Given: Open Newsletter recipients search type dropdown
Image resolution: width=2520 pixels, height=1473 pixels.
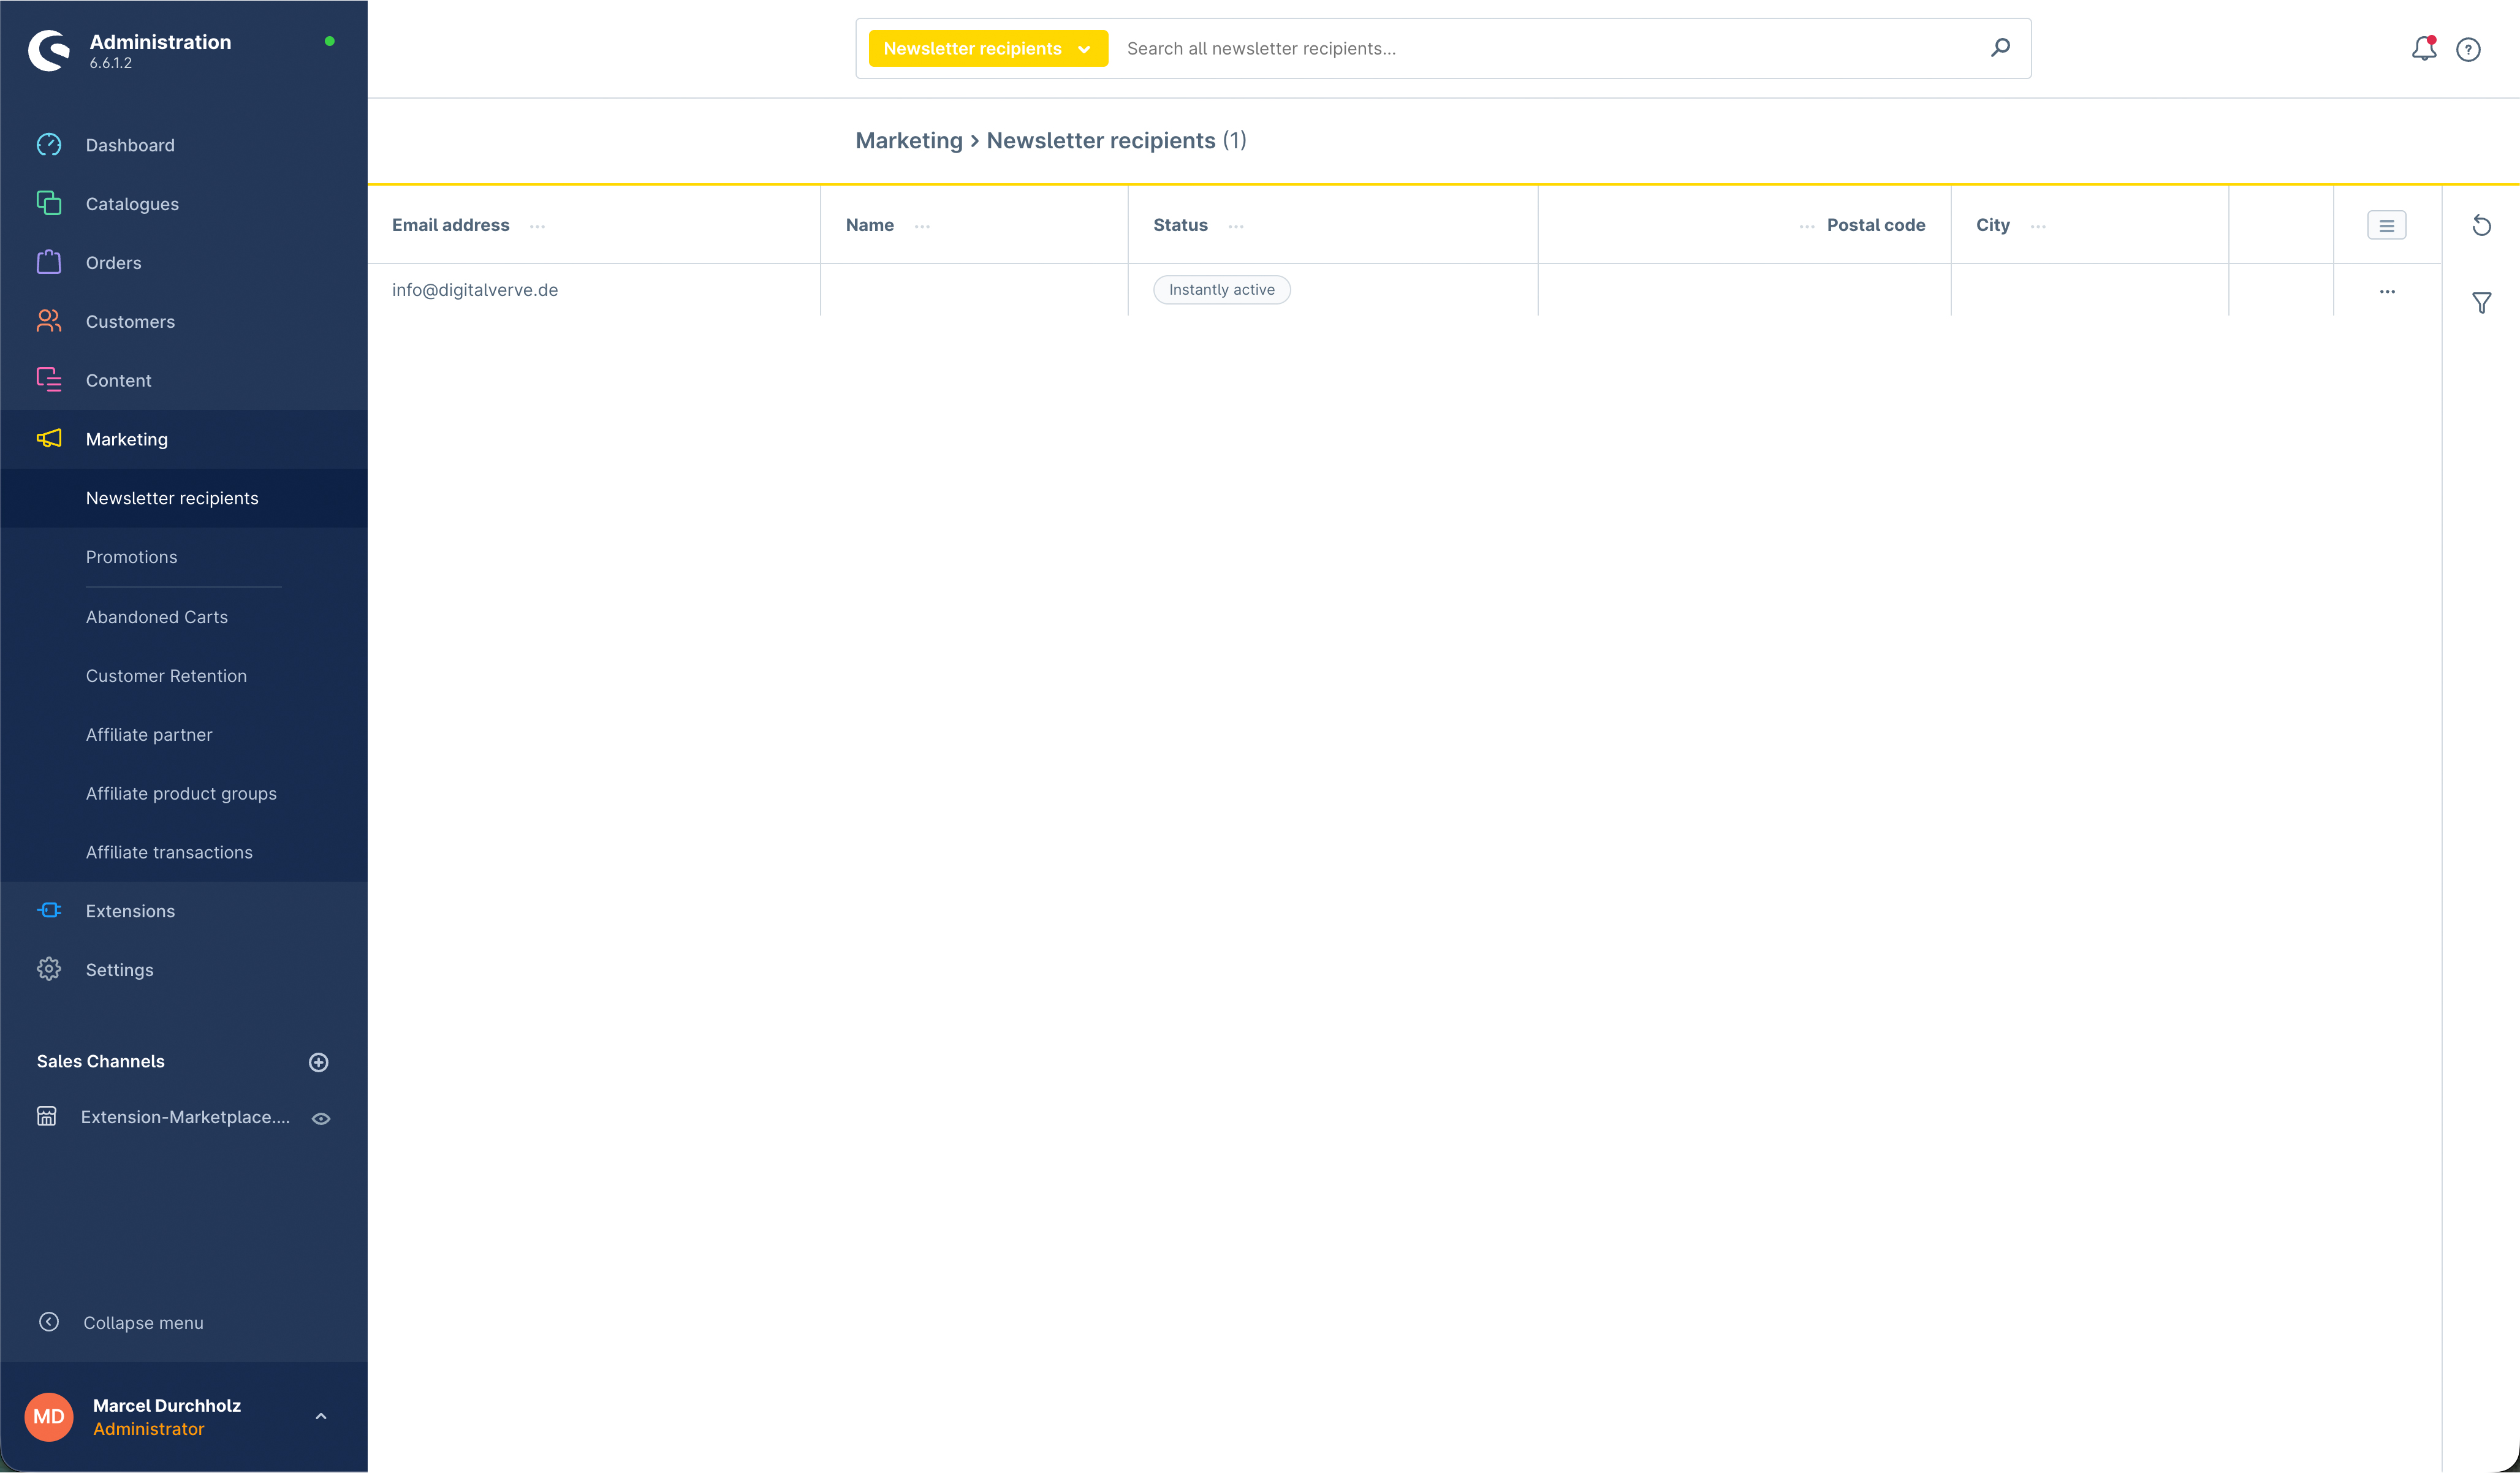Looking at the screenshot, I should [987, 48].
